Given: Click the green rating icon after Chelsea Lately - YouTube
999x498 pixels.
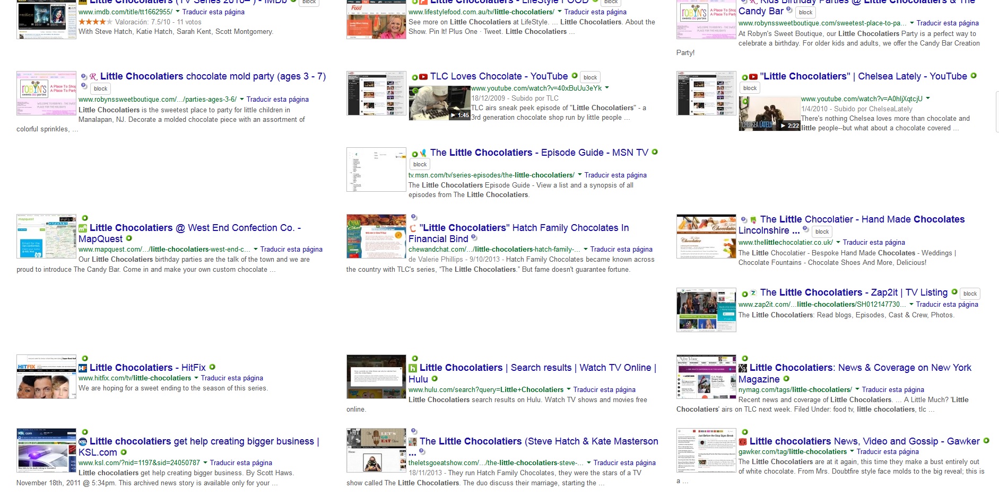Looking at the screenshot, I should [974, 76].
